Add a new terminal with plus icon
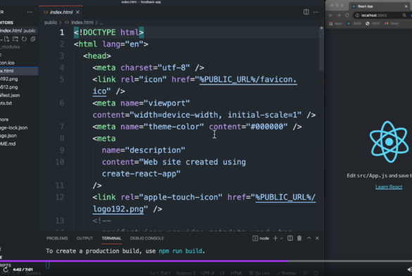Viewport: 412px width, 276px height. (275, 239)
